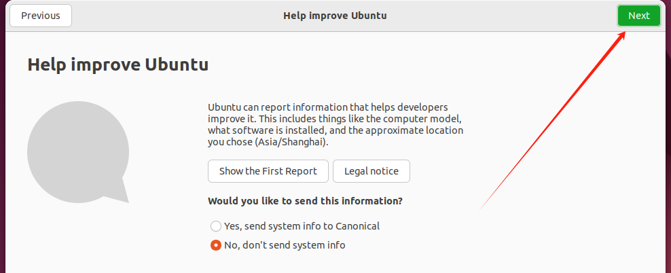Viewport: 671px width, 273px height.
Task: Click the paragraph mentioning Asia/Shanghai
Action: 335,124
